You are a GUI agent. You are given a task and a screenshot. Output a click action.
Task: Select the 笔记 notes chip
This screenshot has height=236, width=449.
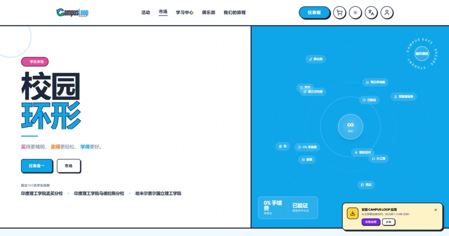[x=366, y=185]
